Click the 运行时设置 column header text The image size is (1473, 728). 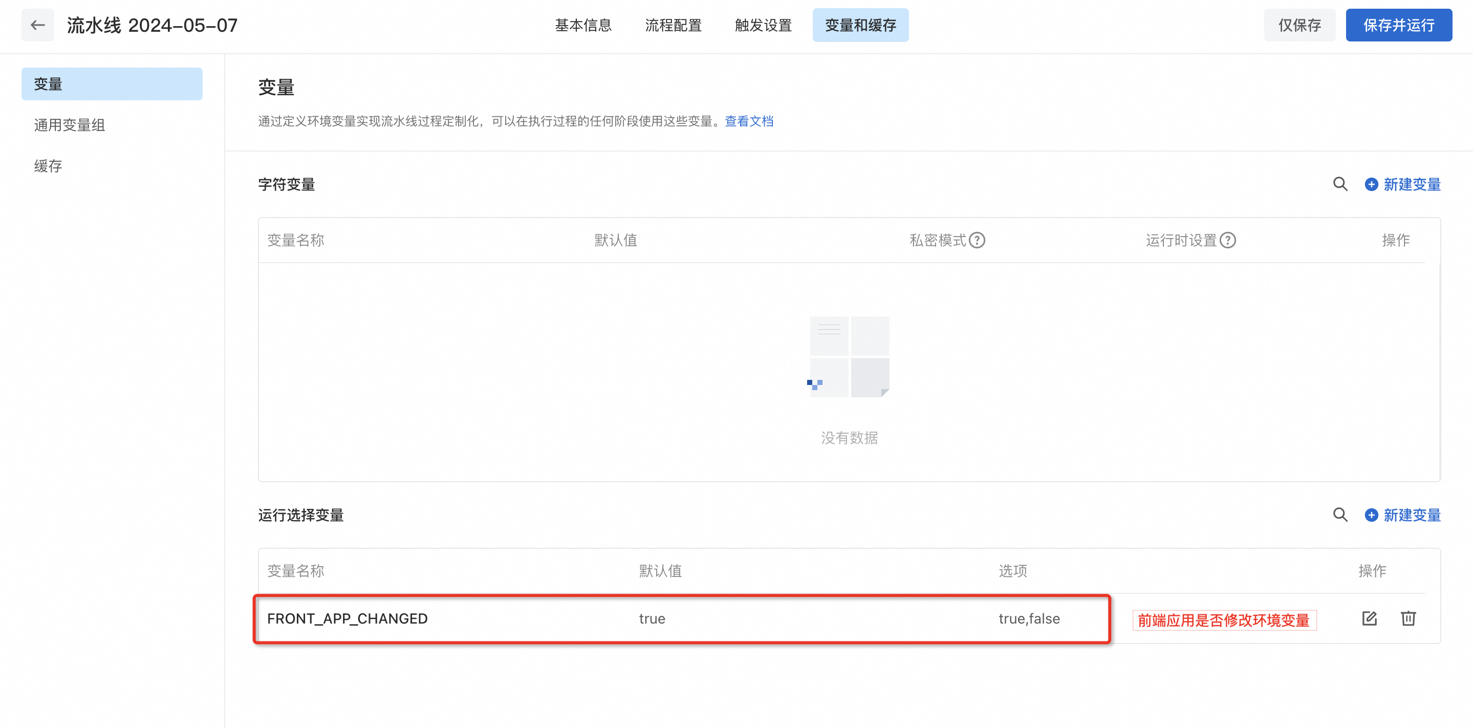[x=1181, y=240]
